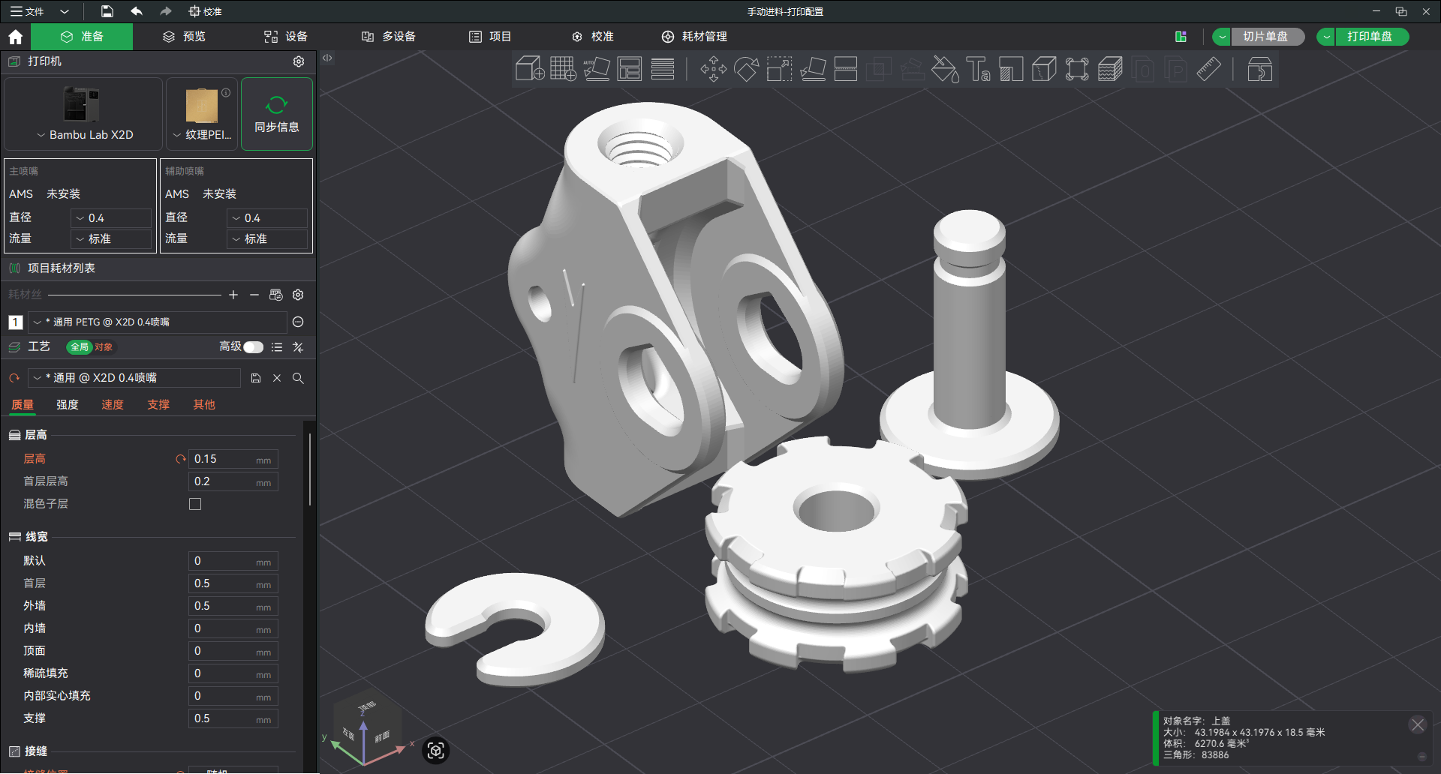1441x774 pixels.
Task: Open the 耗材管理 tab
Action: point(694,37)
